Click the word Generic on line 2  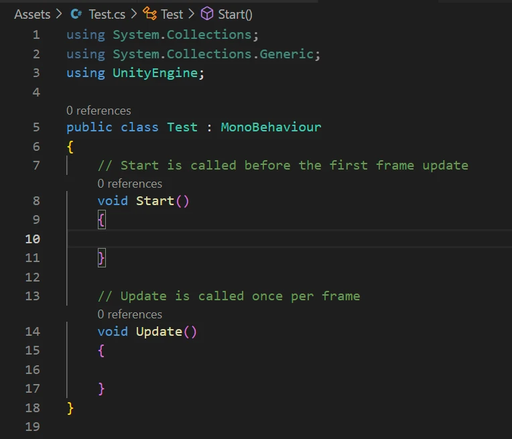tap(286, 54)
